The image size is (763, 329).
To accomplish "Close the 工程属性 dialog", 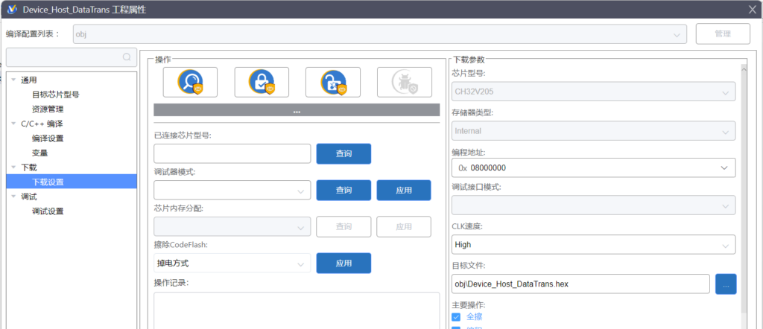I will tap(753, 9).
